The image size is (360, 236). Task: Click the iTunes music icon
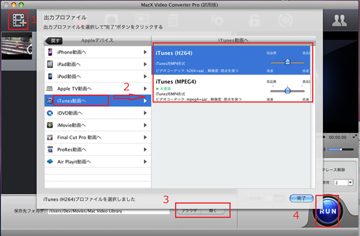tap(50, 101)
